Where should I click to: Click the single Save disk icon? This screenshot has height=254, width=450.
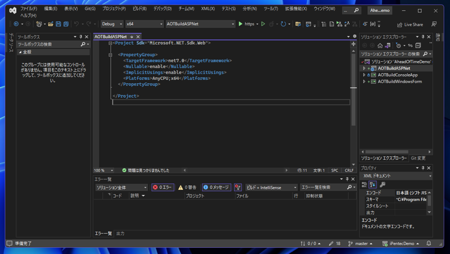pos(58,24)
